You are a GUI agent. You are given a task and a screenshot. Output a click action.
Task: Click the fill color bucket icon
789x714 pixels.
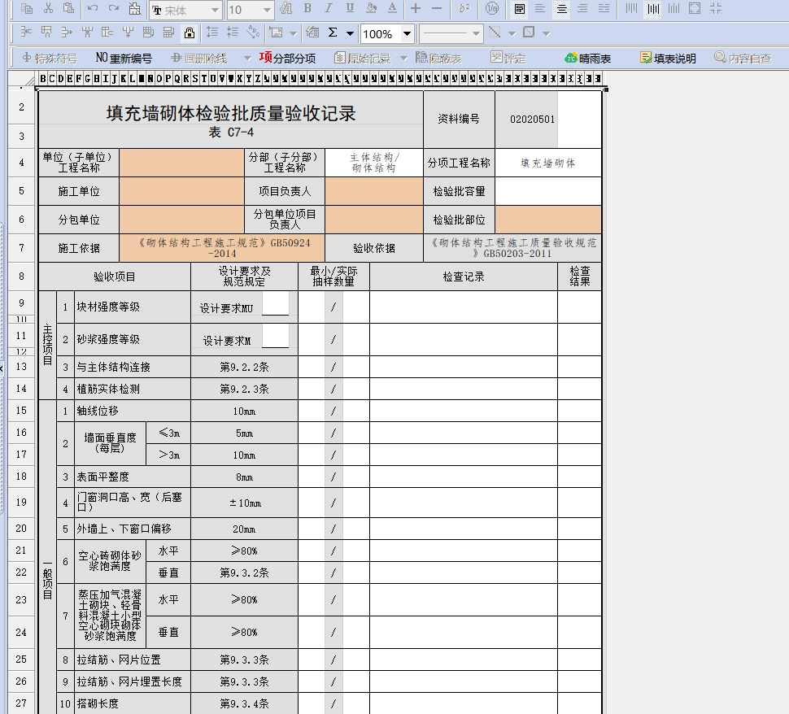(x=372, y=9)
